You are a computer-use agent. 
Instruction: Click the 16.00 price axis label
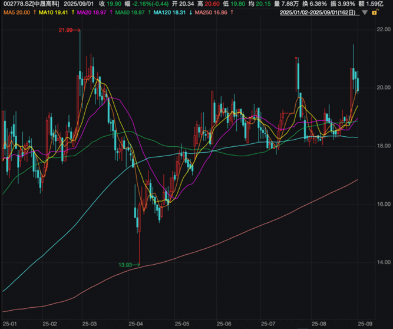point(384,204)
